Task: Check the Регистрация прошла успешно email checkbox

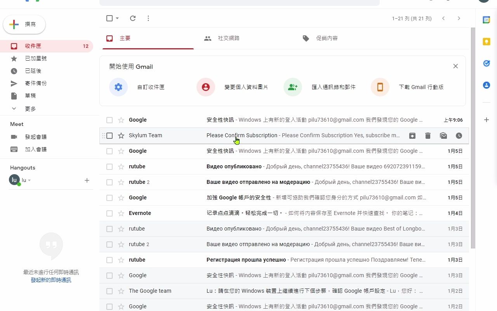Action: 109,260
